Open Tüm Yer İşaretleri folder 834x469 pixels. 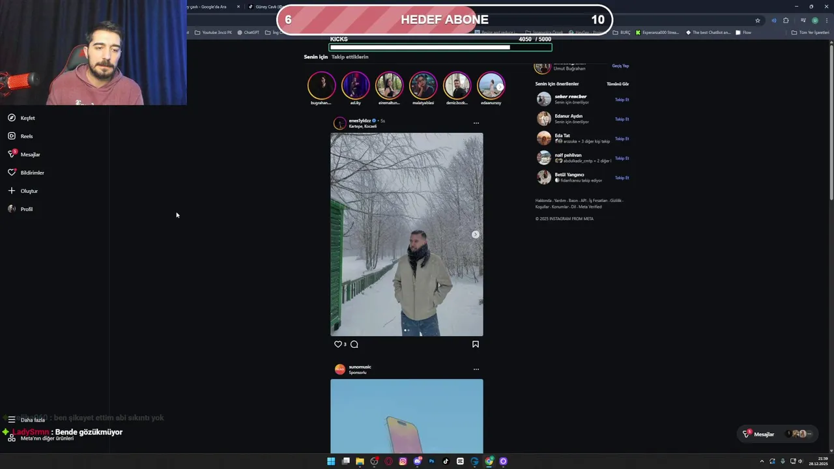811,33
